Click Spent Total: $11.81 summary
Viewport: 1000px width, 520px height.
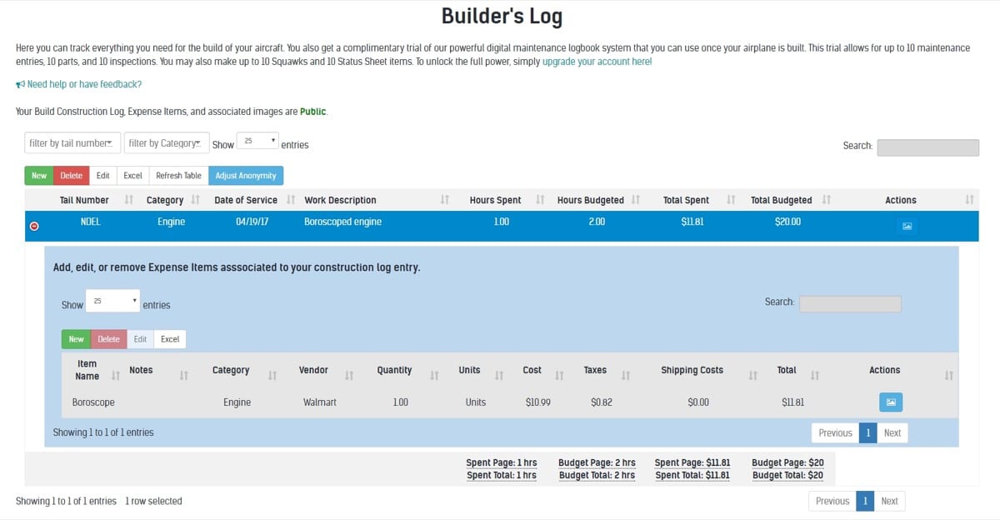pos(692,476)
